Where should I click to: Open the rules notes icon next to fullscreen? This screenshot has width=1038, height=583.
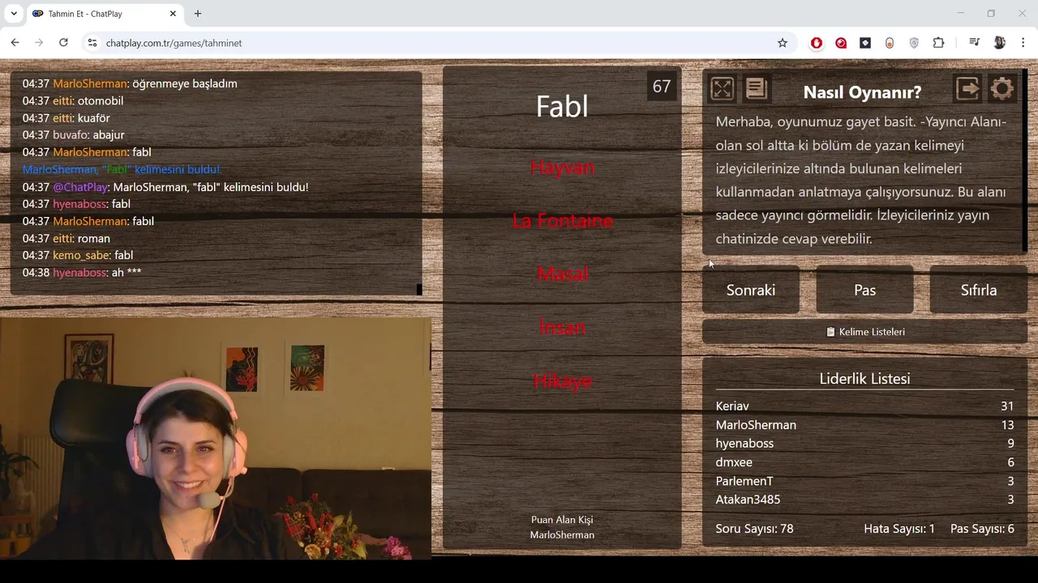tap(756, 88)
